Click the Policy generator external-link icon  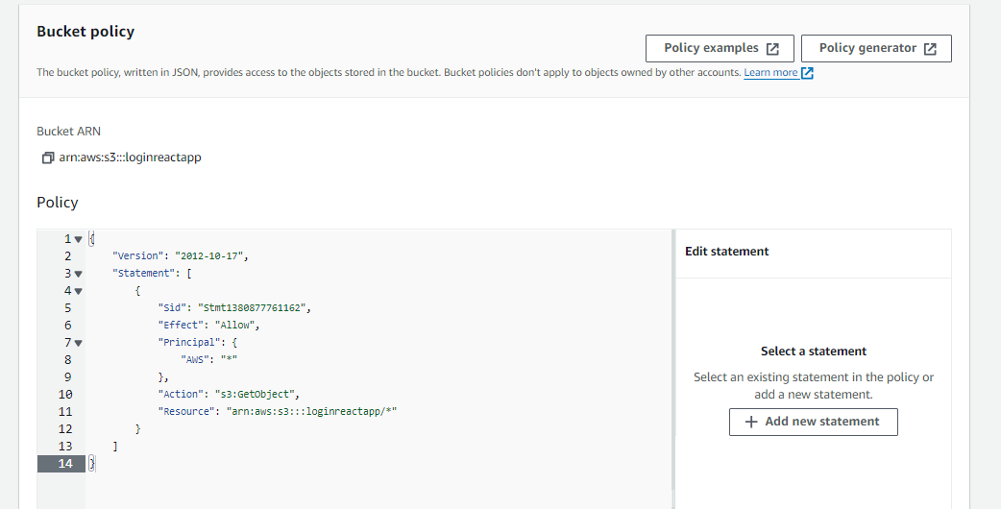coord(930,49)
